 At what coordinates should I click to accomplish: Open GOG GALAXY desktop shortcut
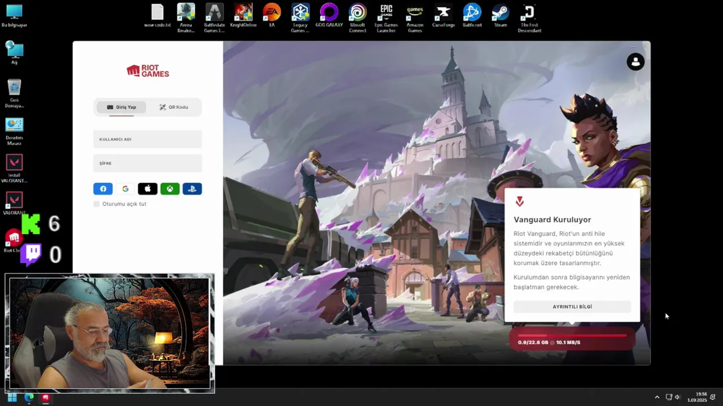(329, 16)
